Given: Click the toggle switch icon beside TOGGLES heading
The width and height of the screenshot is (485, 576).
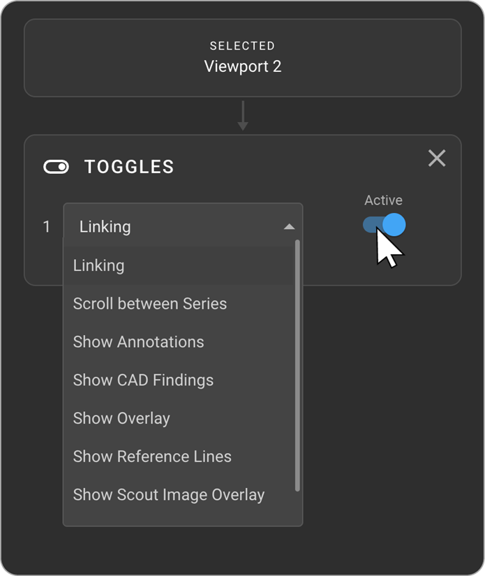Looking at the screenshot, I should point(56,167).
